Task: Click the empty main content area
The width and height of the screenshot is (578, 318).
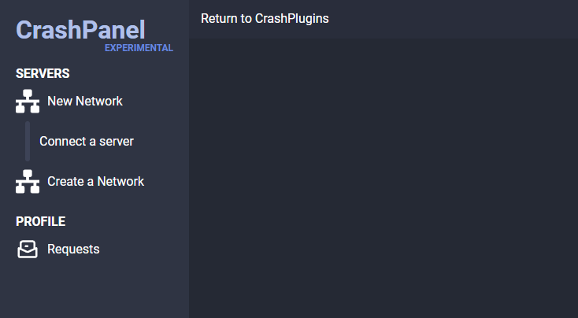Action: point(383,178)
